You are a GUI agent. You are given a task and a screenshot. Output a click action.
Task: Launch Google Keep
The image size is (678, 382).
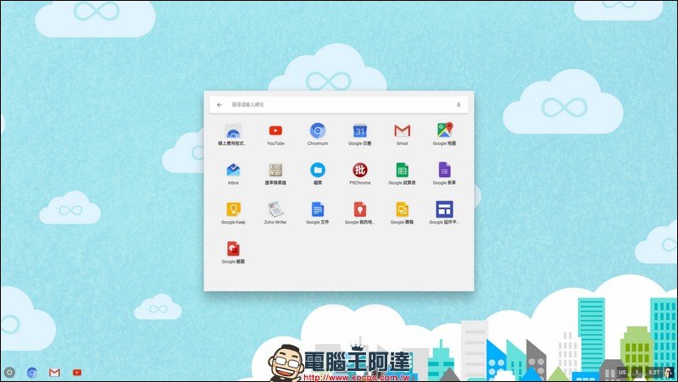pyautogui.click(x=233, y=209)
